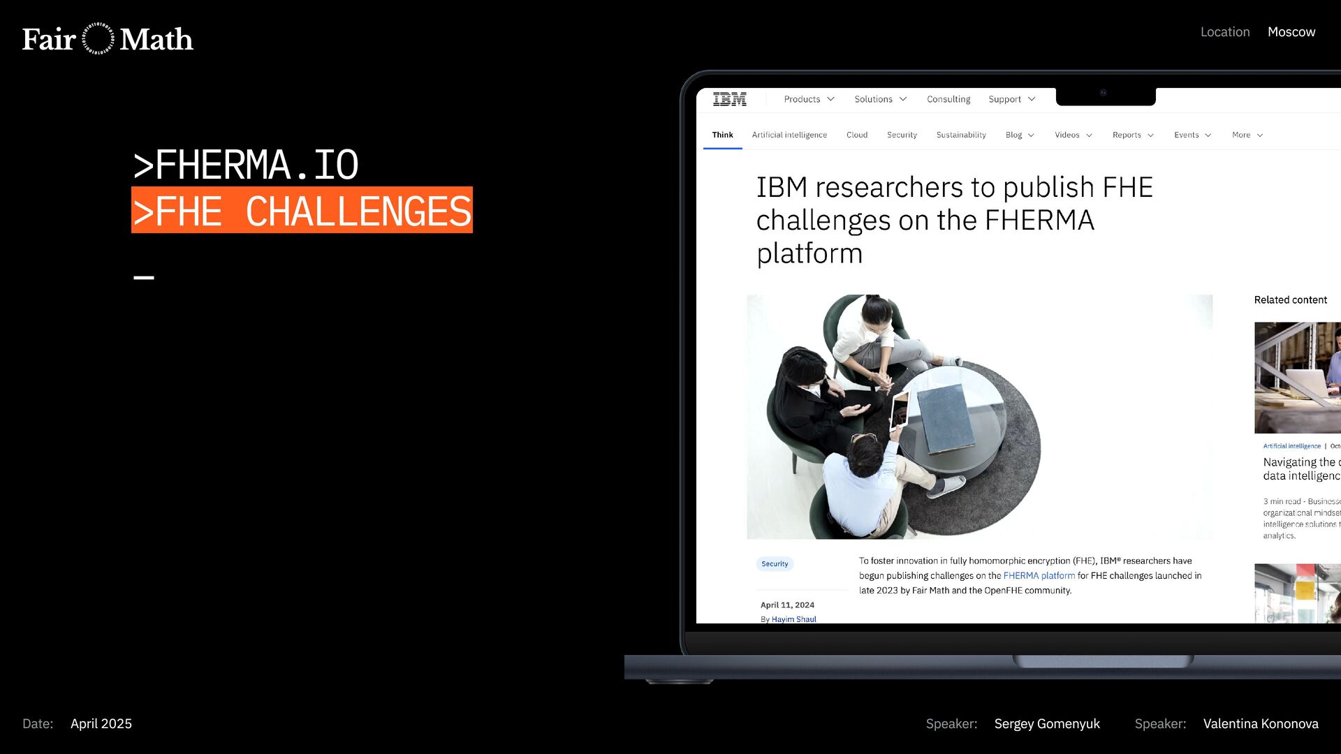Image resolution: width=1341 pixels, height=754 pixels.
Task: Go to the Artificial intelligence tab
Action: click(x=789, y=135)
